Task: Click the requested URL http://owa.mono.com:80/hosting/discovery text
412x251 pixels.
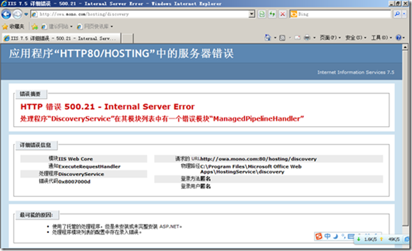Action: point(258,159)
